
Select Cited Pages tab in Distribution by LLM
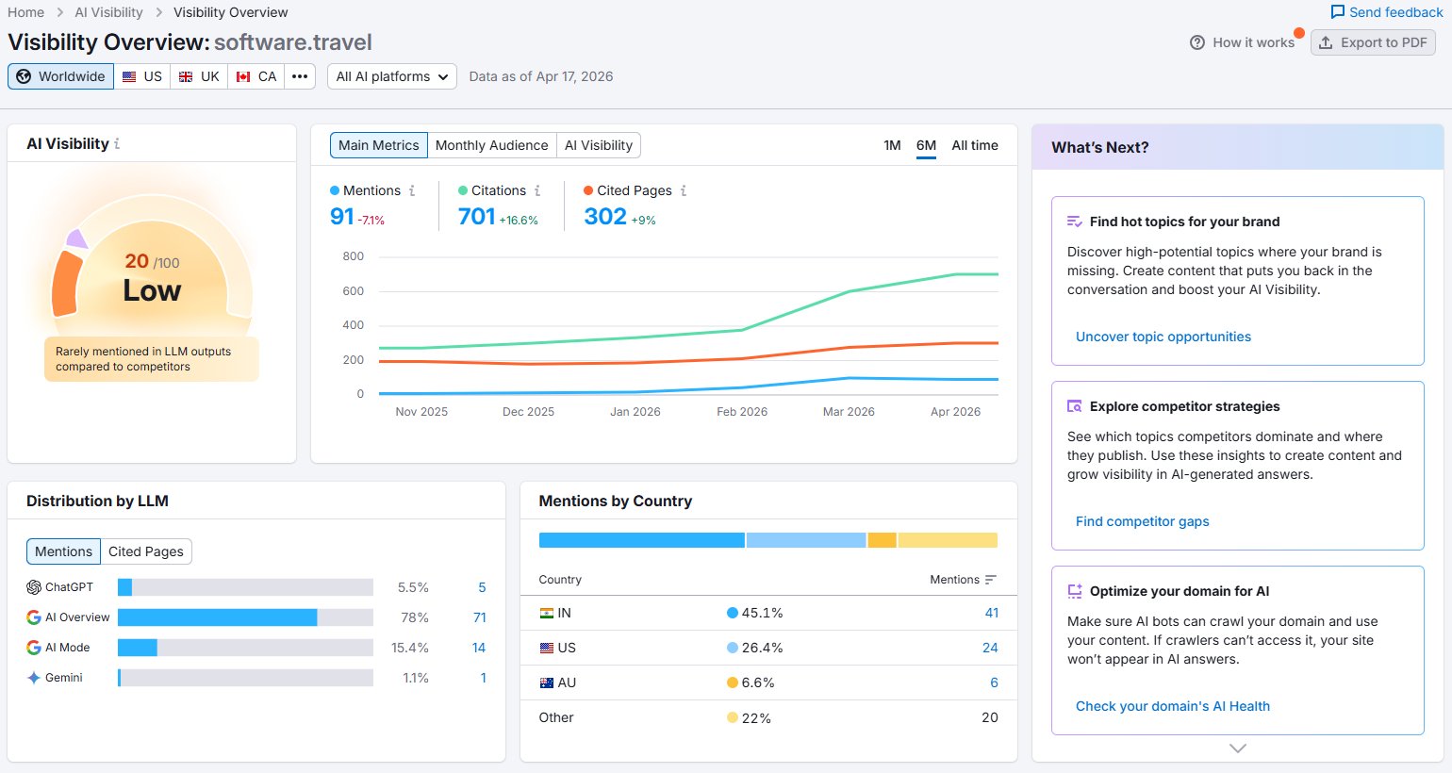point(146,551)
